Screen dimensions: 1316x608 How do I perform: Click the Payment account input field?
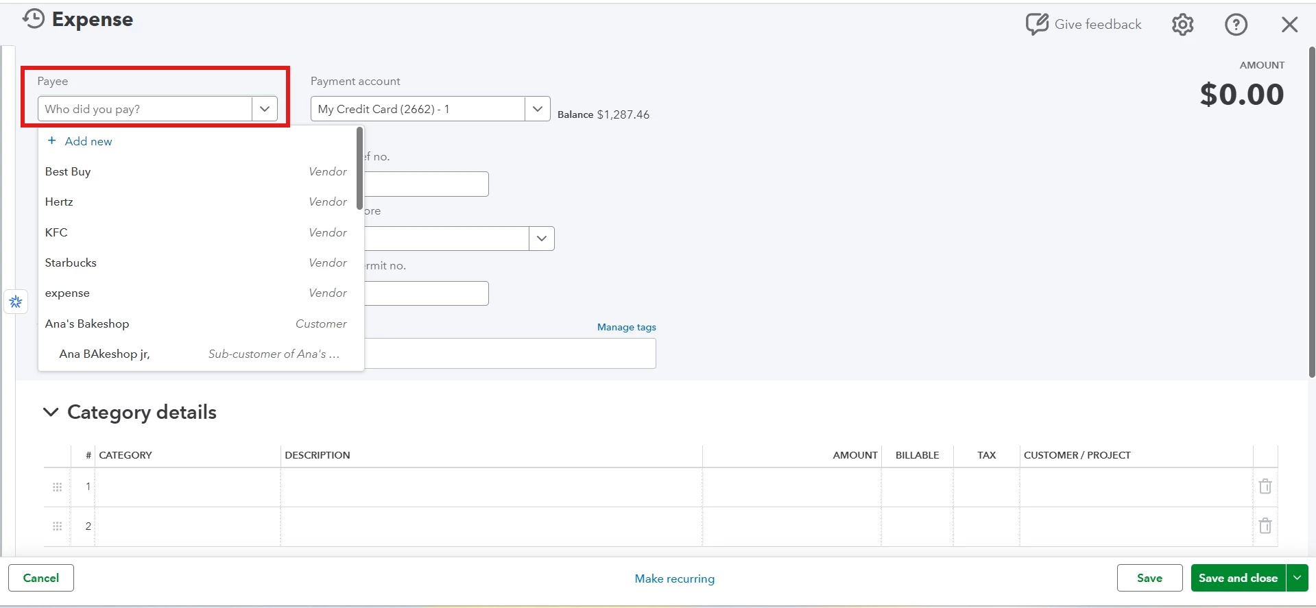click(418, 109)
